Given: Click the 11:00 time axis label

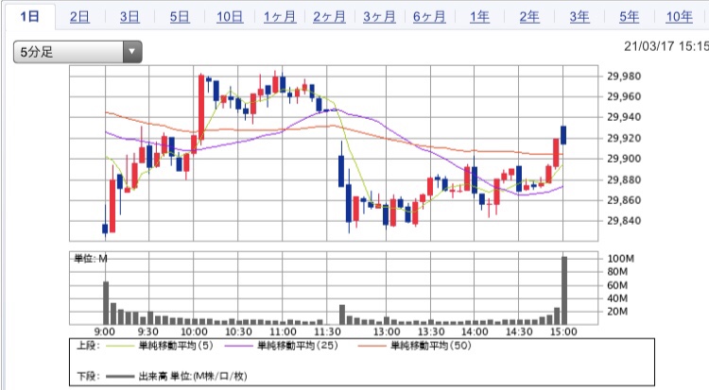Looking at the screenshot, I should click(x=283, y=331).
